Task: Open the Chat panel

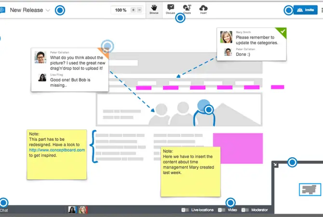Action: [4, 210]
